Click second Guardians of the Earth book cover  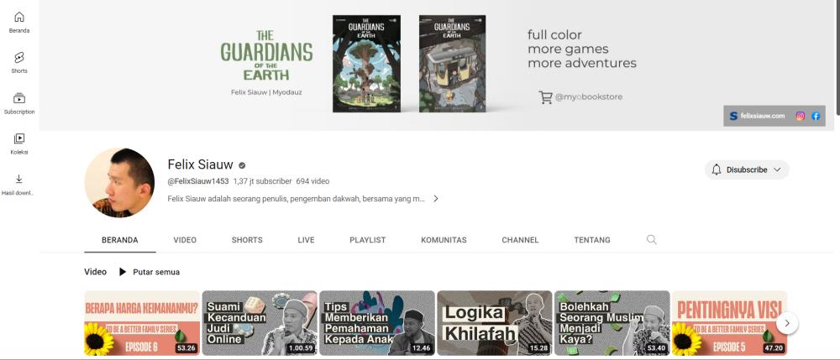pyautogui.click(x=453, y=64)
